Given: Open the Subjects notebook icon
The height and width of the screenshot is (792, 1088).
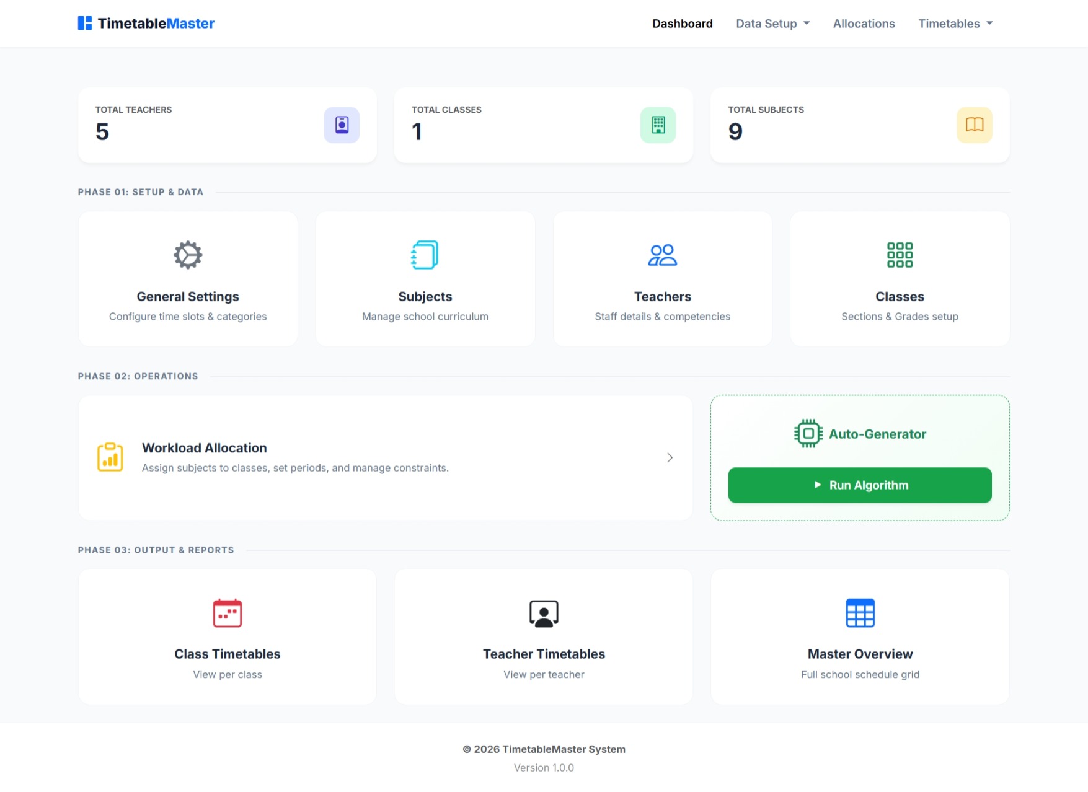Looking at the screenshot, I should click(x=425, y=255).
